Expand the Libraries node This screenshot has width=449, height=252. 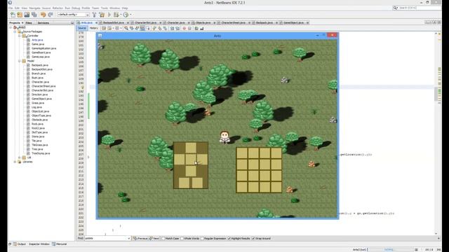15,162
